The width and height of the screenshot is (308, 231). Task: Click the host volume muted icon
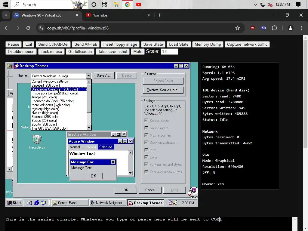pos(270,5)
